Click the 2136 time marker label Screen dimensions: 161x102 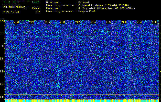tap(93, 22)
